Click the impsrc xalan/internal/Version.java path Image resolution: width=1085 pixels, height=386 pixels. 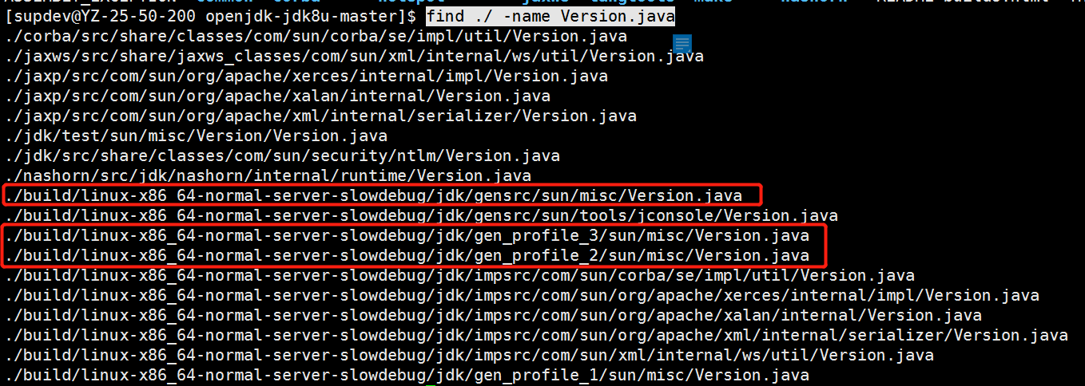(493, 316)
